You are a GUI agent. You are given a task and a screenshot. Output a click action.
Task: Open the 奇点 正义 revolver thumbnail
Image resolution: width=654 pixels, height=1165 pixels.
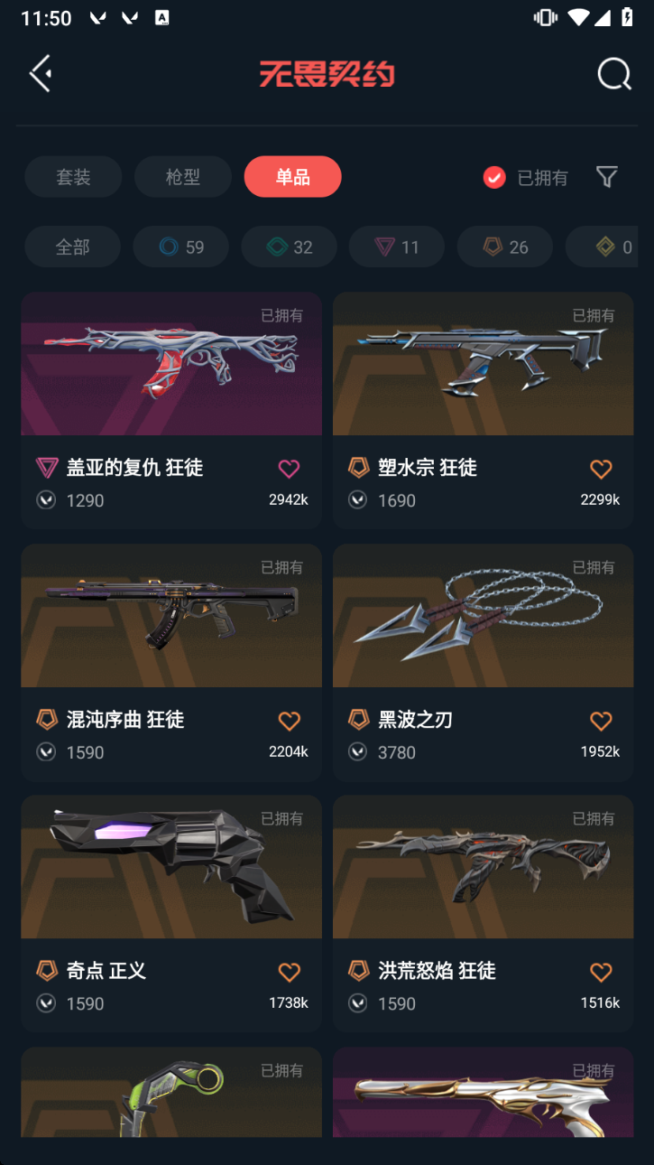pos(171,866)
